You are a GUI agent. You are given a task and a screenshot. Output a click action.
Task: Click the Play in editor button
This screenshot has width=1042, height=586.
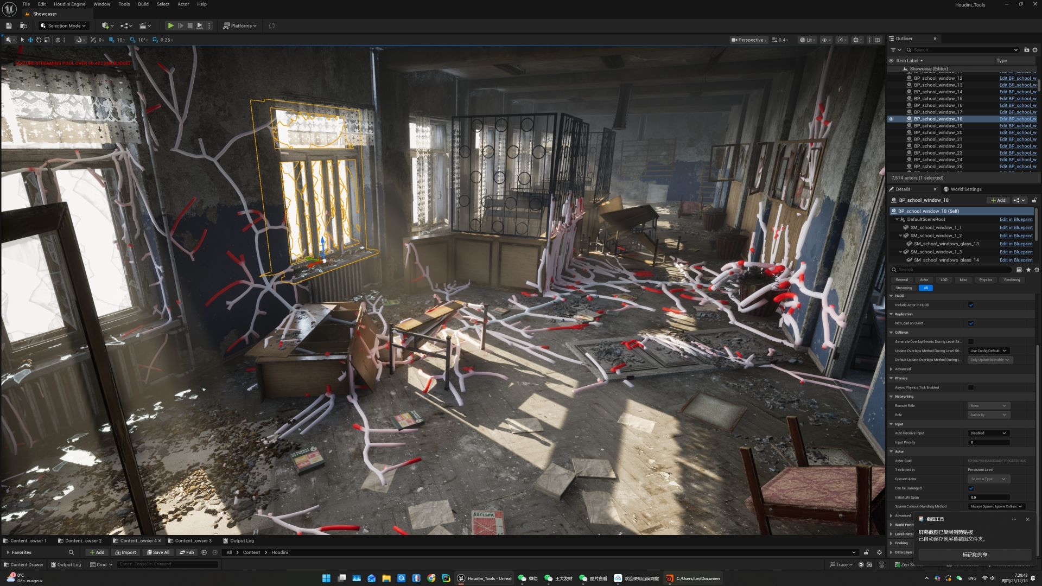[170, 26]
